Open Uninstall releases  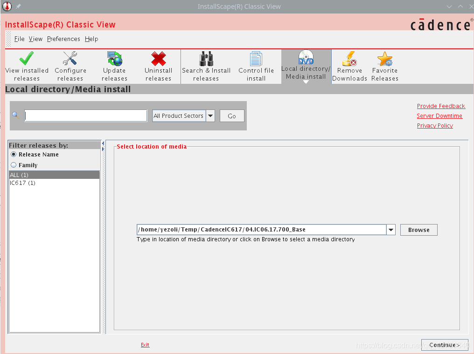[x=159, y=67]
